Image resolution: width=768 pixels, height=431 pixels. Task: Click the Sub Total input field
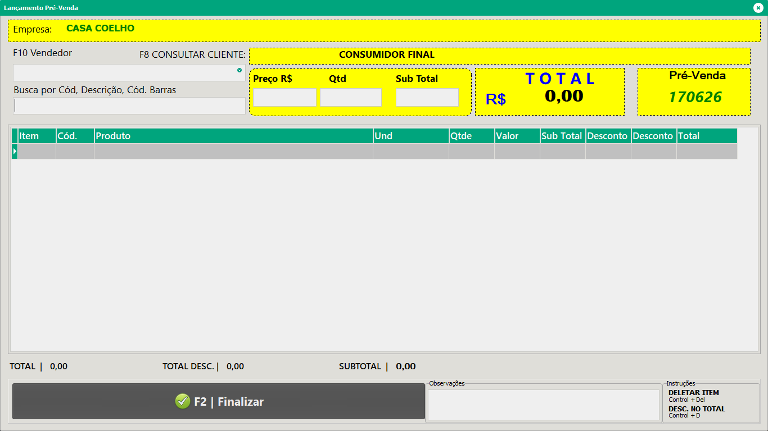coord(427,97)
